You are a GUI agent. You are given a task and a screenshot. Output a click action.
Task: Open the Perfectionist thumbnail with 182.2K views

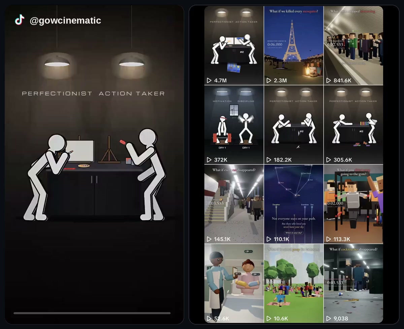(294, 125)
